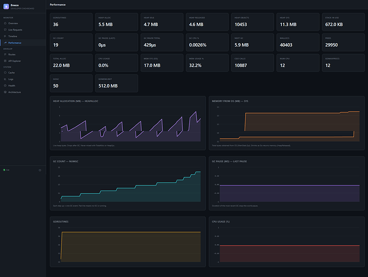Screen dimensions: 368x277
Task: Open the Architecture layers icon
Action: [x=5, y=92]
